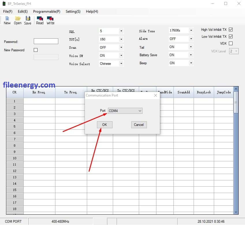Enable the VOX checkbox
The image size is (245, 225).
point(231,43)
